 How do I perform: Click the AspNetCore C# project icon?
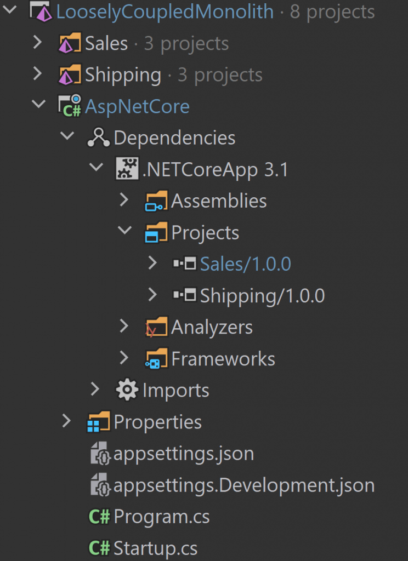70,106
